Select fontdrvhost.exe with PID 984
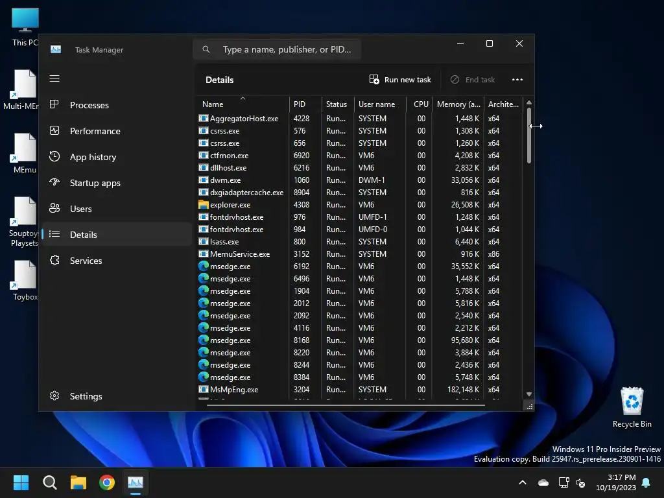664x498 pixels. [x=360, y=229]
